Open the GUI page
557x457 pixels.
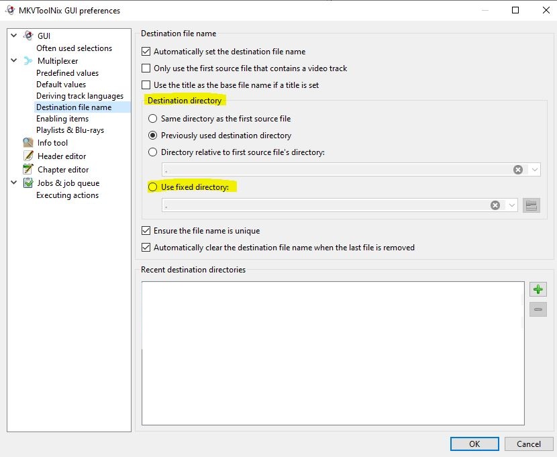(44, 36)
